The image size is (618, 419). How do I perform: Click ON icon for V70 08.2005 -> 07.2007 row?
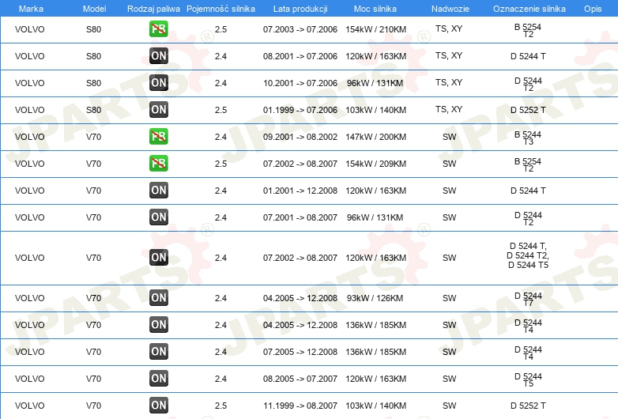pos(159,379)
